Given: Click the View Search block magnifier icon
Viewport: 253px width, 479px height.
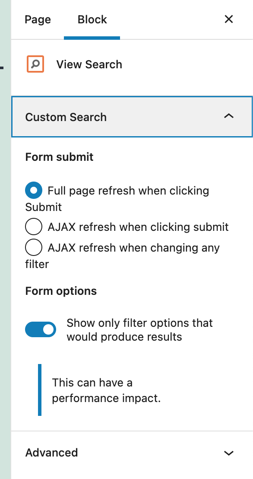Looking at the screenshot, I should pyautogui.click(x=35, y=64).
